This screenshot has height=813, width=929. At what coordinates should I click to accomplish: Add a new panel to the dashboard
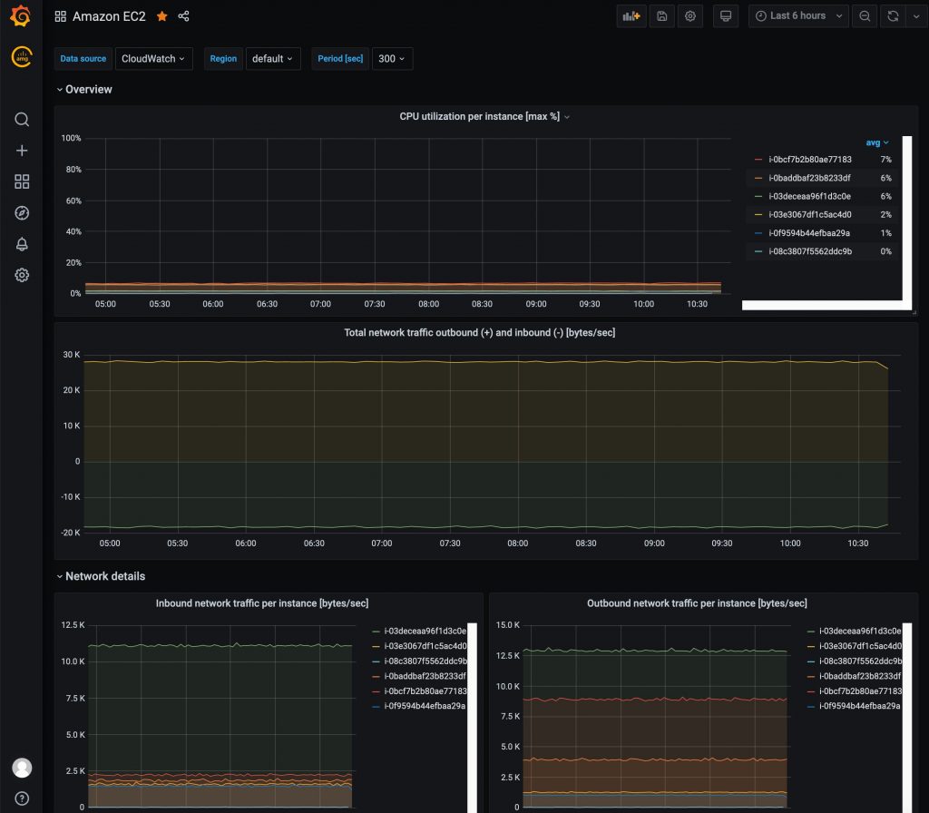click(x=631, y=16)
